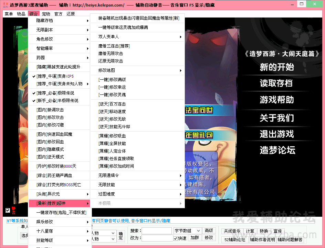Expand the 智能爆率 submenu
The height and width of the screenshot is (248, 325).
click(x=59, y=48)
